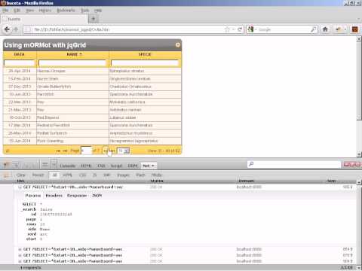This screenshot has width=362, height=271.
Task: Open the Bookmarks menu
Action: tap(66, 11)
